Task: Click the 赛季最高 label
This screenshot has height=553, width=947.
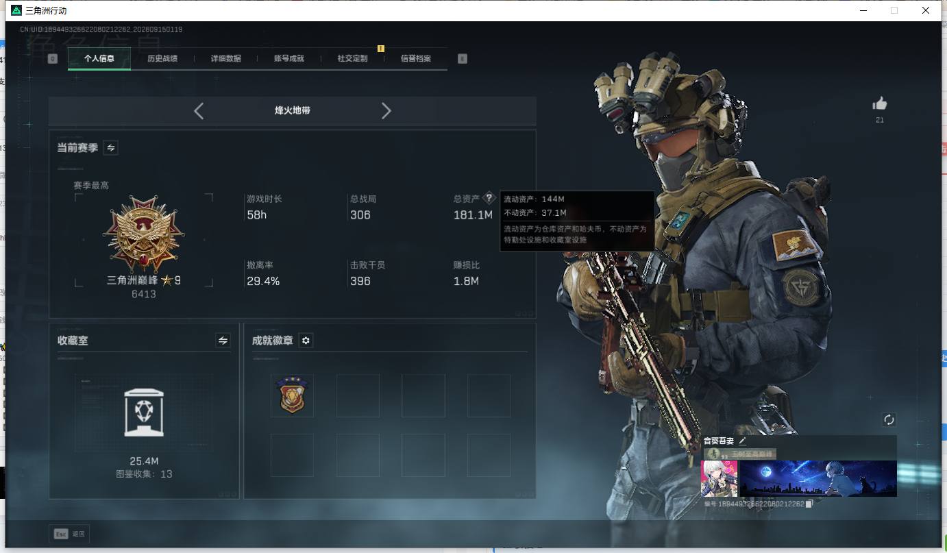Action: [x=91, y=185]
